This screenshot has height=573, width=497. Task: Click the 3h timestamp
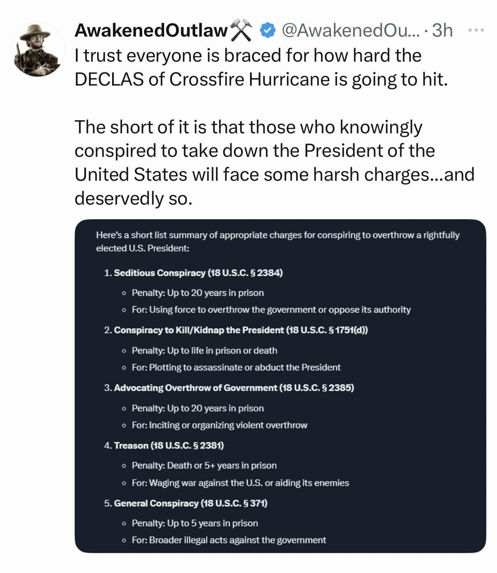pos(442,30)
